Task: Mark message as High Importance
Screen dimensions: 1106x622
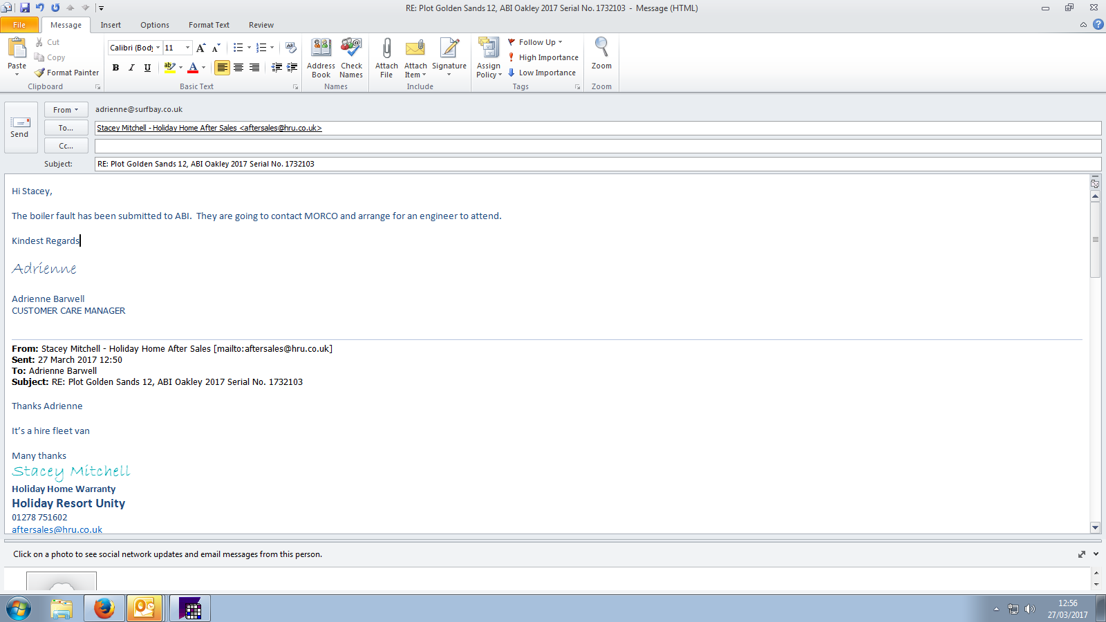Action: pyautogui.click(x=543, y=57)
